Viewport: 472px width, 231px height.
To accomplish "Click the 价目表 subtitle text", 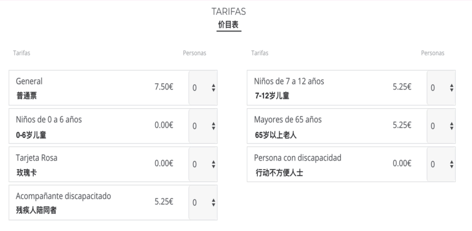I will 228,24.
